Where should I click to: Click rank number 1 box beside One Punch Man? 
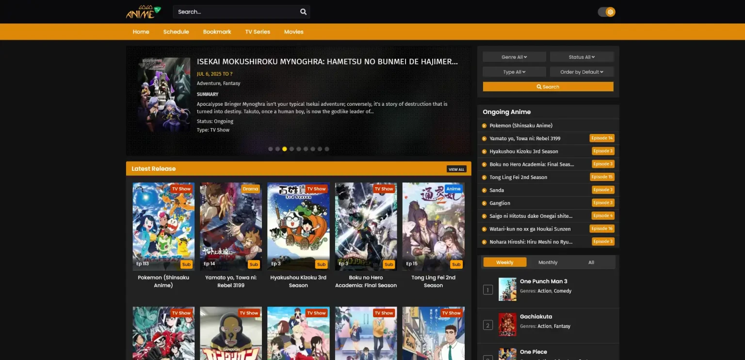click(488, 290)
